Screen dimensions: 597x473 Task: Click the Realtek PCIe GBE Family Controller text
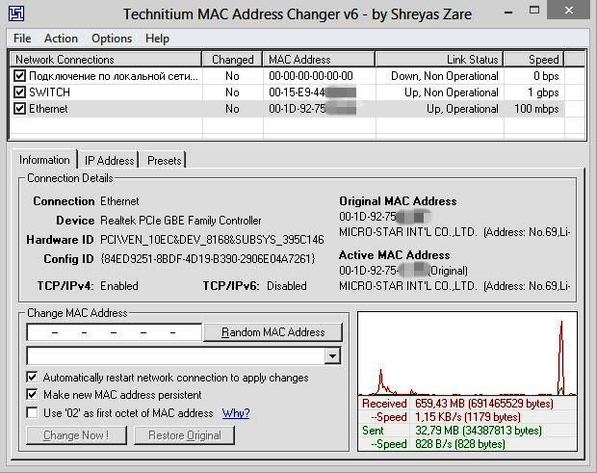(181, 221)
